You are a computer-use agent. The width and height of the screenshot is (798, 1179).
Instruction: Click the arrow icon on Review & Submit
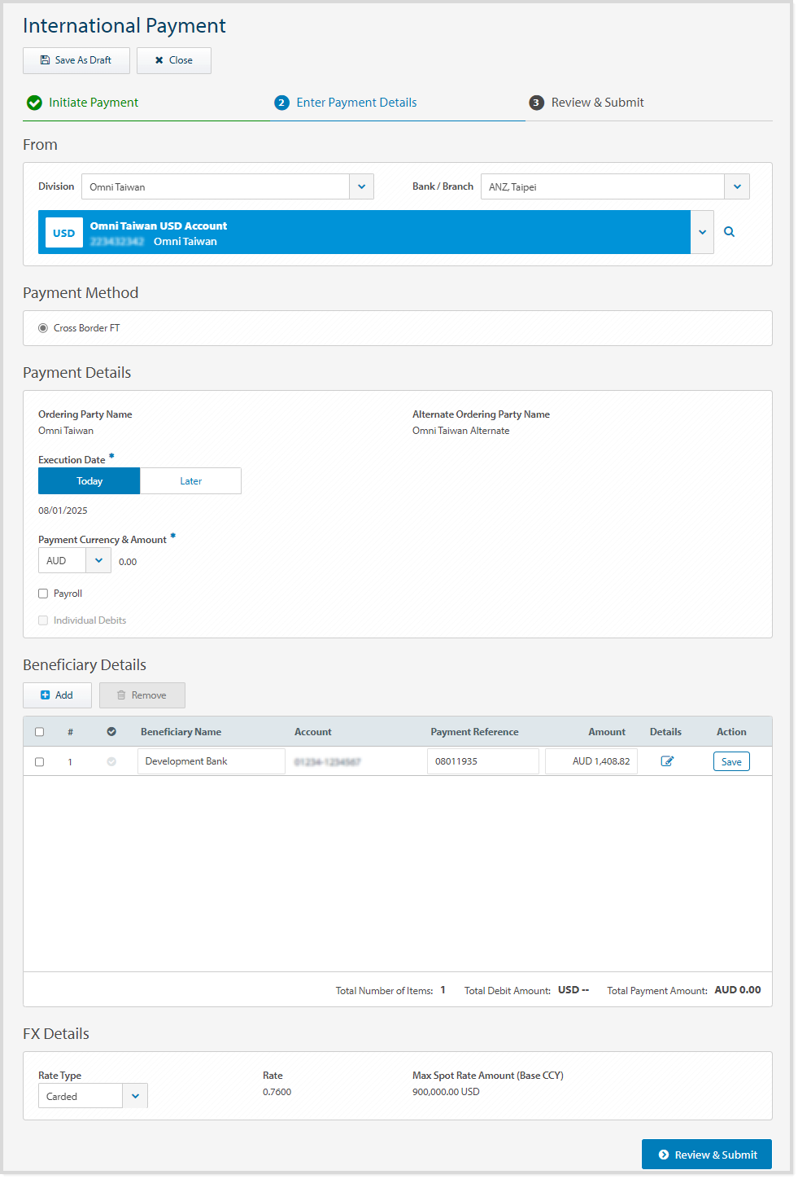665,1154
